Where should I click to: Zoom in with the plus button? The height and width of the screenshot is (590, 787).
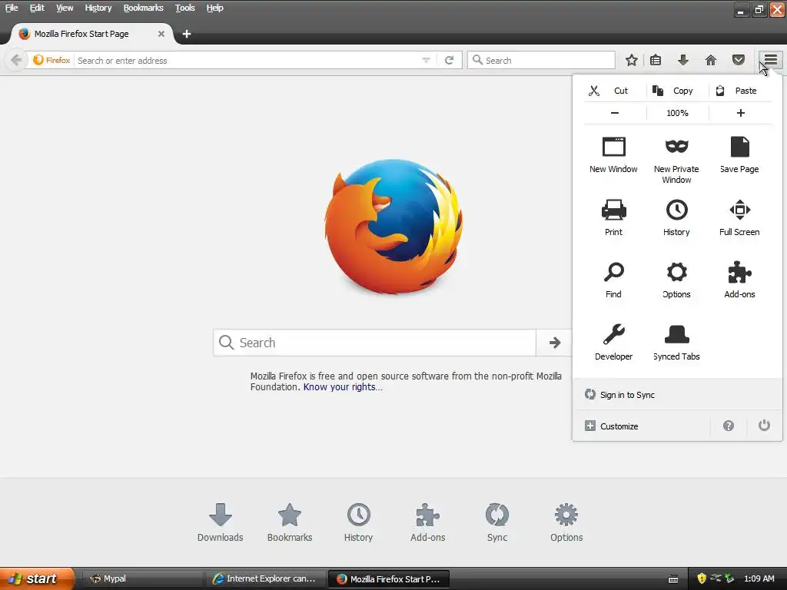pos(740,113)
